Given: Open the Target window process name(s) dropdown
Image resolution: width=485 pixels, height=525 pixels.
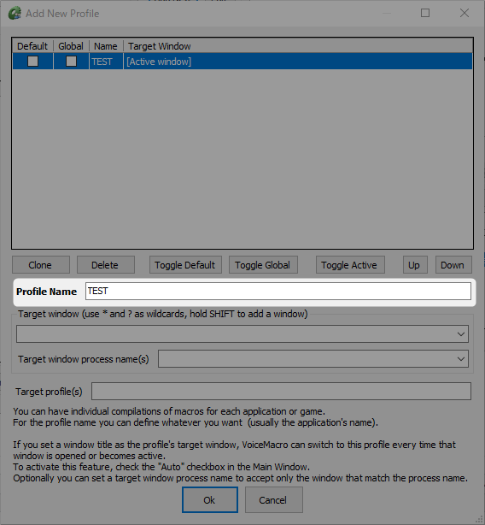Looking at the screenshot, I should tap(461, 359).
